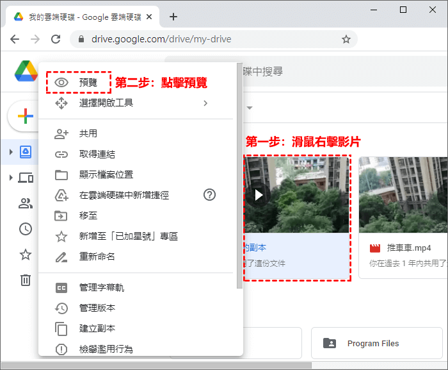Expand Computers tree arrow in sidebar
This screenshot has width=448, height=370.
11,178
